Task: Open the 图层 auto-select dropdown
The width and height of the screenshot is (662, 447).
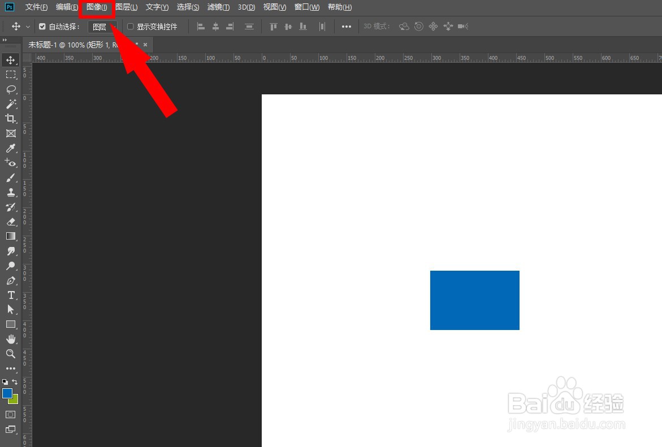Action: tap(102, 27)
